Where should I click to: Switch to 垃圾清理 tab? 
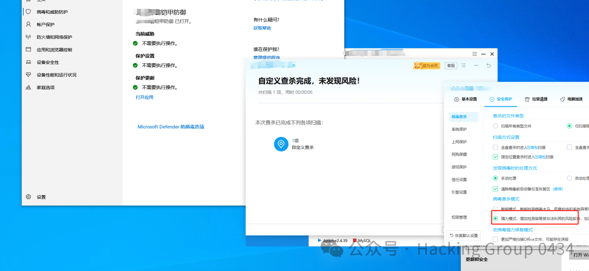pyautogui.click(x=536, y=99)
